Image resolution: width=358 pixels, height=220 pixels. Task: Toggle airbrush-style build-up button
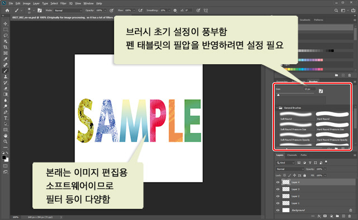click(140, 11)
